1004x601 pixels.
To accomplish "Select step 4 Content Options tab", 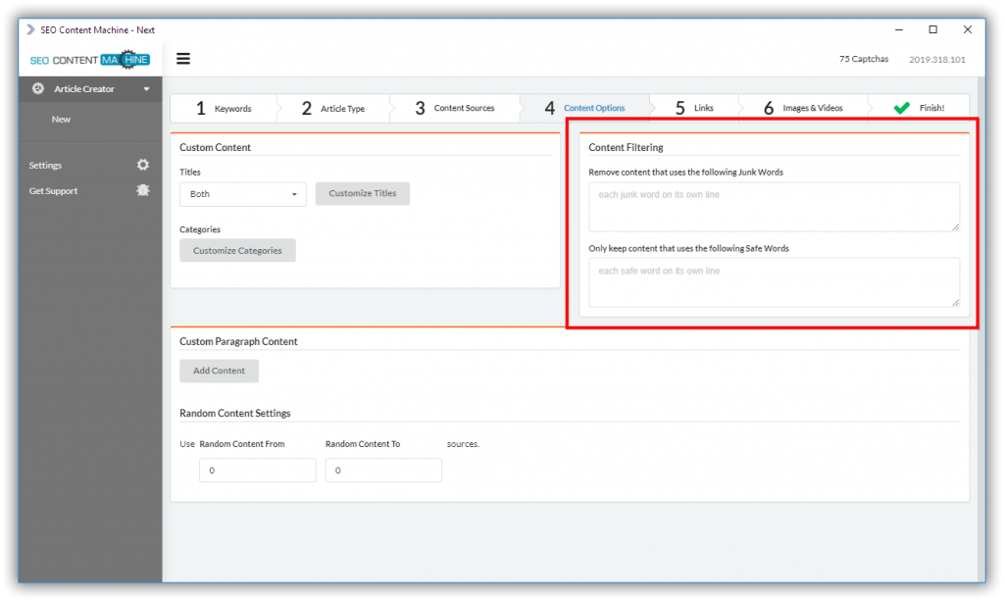I will [x=584, y=108].
